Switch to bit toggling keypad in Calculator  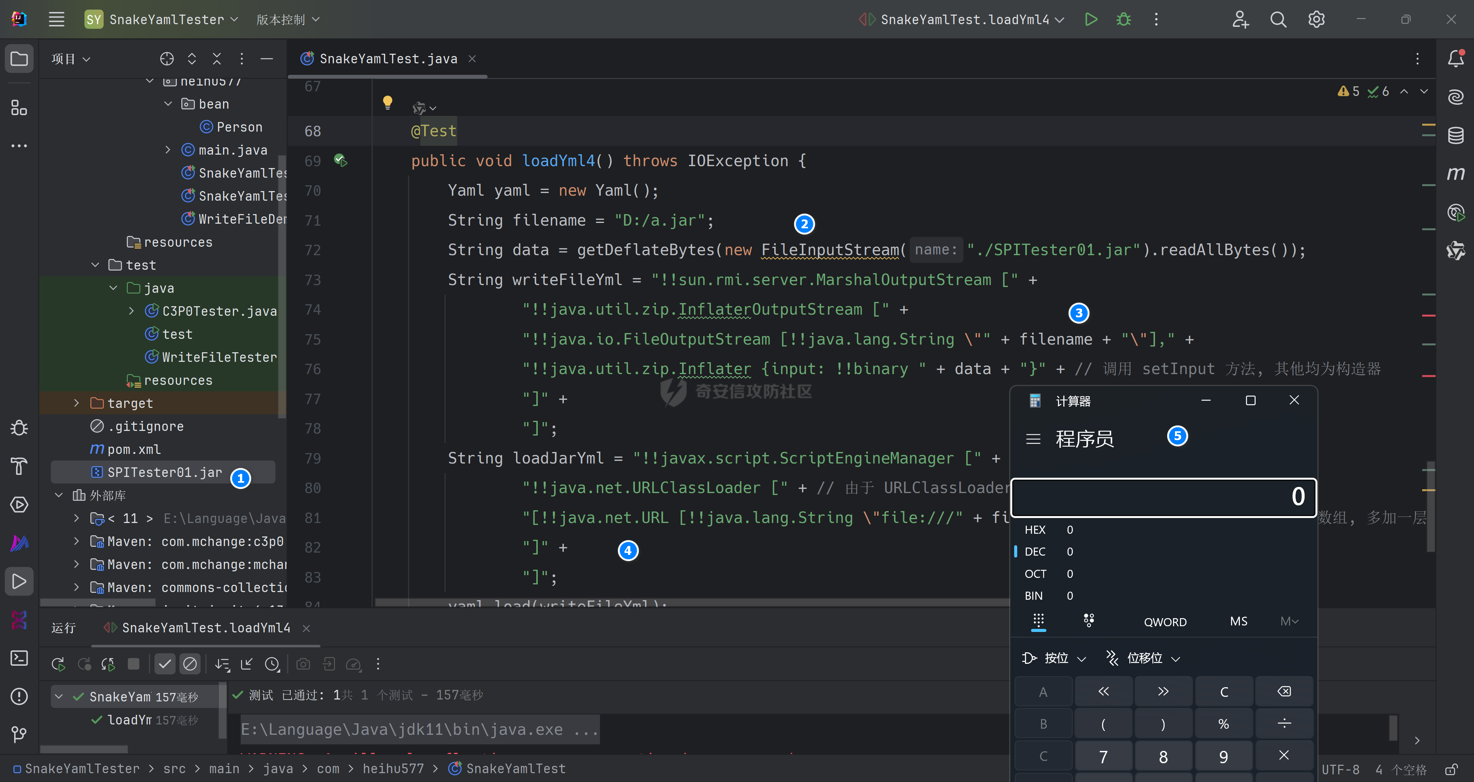(x=1088, y=621)
